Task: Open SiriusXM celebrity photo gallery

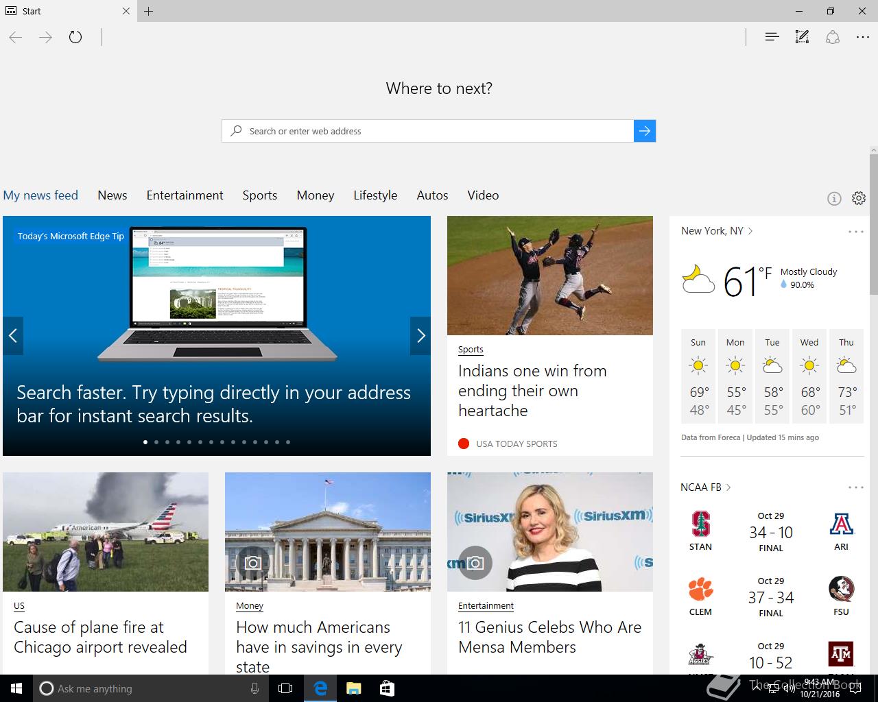Action: 550,532
